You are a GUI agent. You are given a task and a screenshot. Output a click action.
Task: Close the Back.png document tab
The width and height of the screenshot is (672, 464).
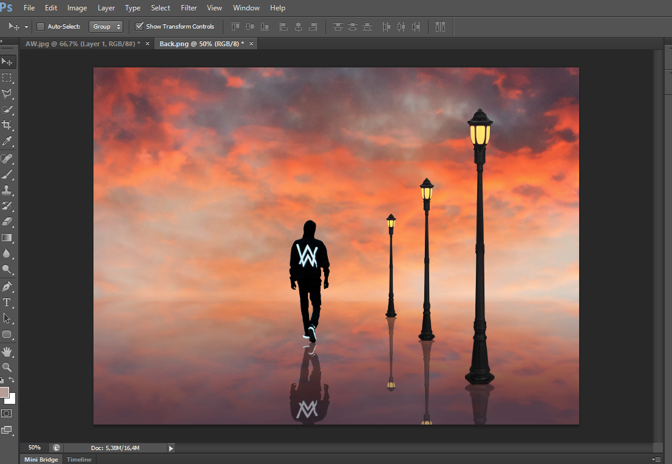[251, 44]
